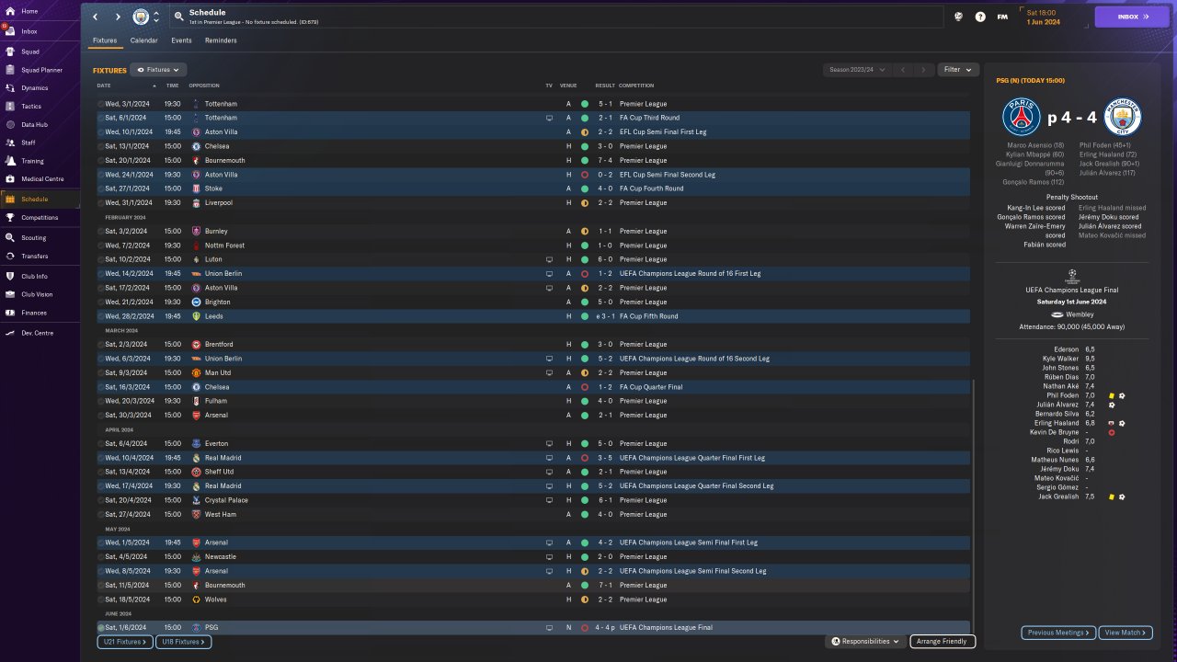Go to next season arrow
Screen dimensions: 1177x662
tap(923, 70)
